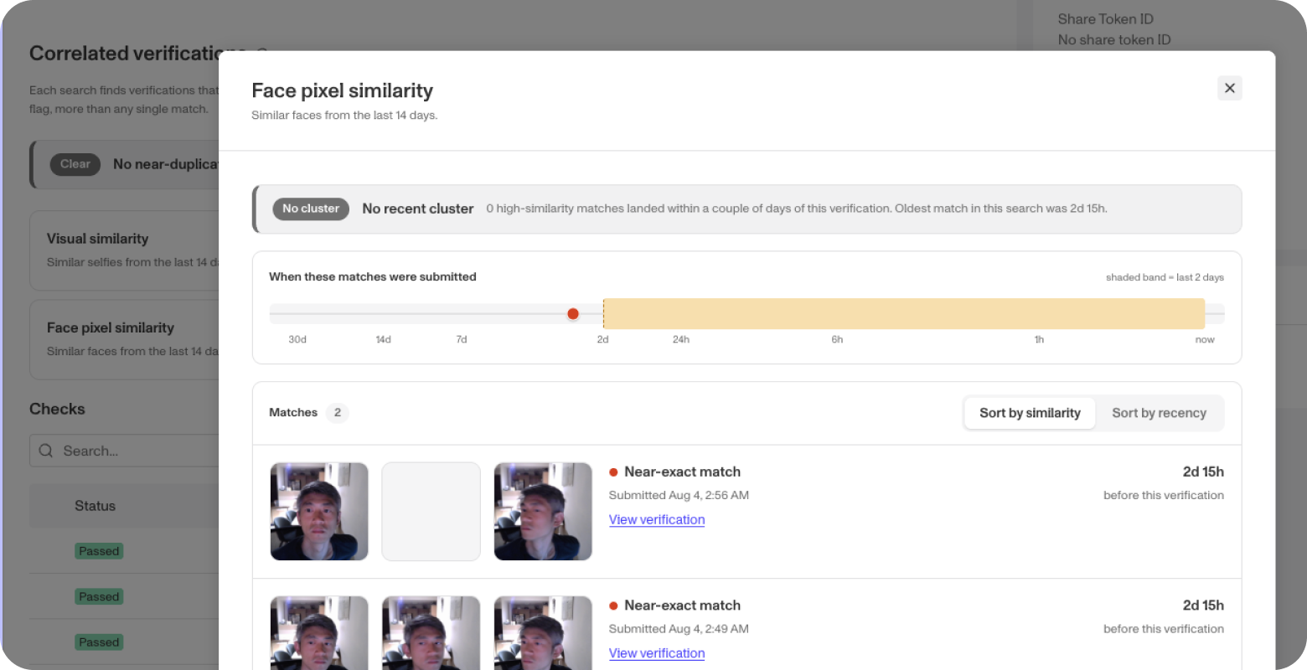The height and width of the screenshot is (670, 1307).
Task: Open View verification for Aug 4, 2:56 AM
Action: click(x=657, y=519)
